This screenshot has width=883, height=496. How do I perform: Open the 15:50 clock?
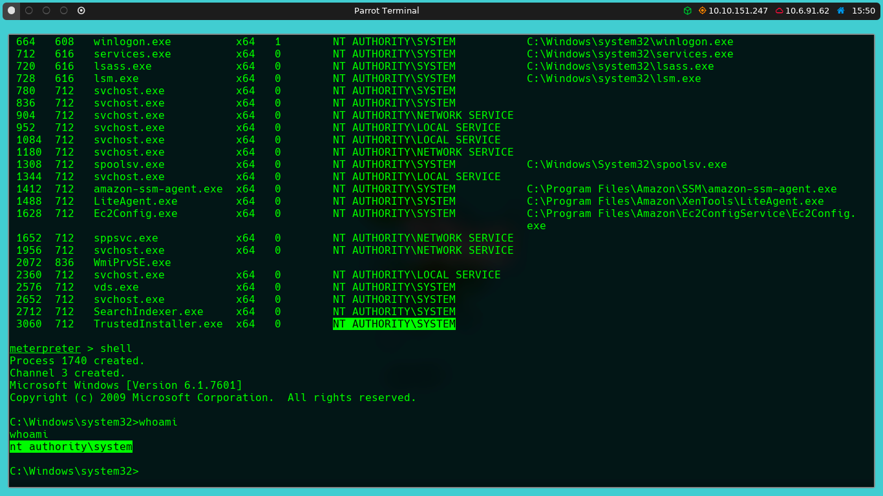click(863, 10)
